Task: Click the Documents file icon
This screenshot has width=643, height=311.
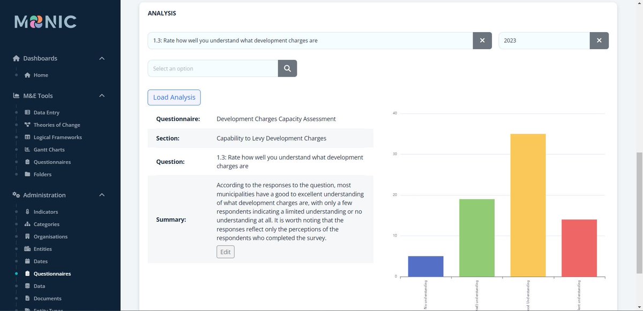Action: pyautogui.click(x=27, y=298)
